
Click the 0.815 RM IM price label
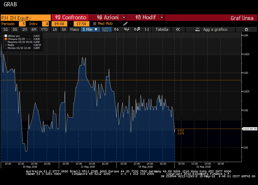pyautogui.click(x=250, y=129)
